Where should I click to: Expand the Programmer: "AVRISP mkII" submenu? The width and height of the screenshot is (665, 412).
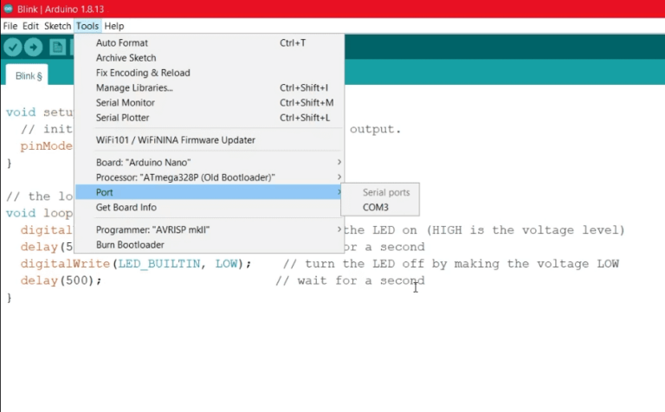[210, 229]
